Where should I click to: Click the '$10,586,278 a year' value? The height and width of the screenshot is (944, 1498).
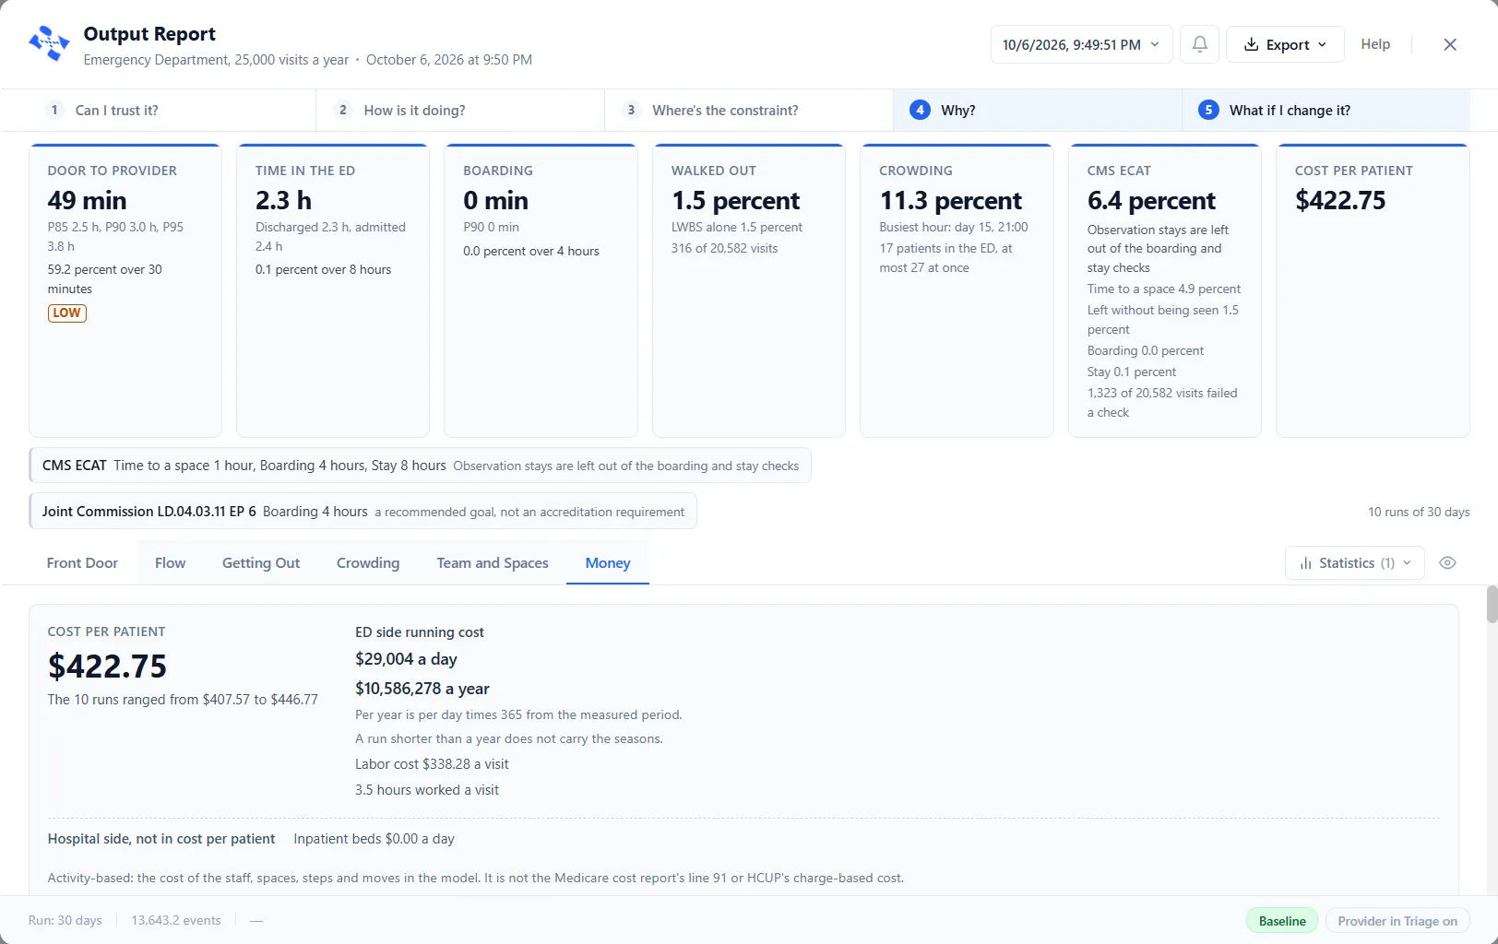[x=422, y=689]
